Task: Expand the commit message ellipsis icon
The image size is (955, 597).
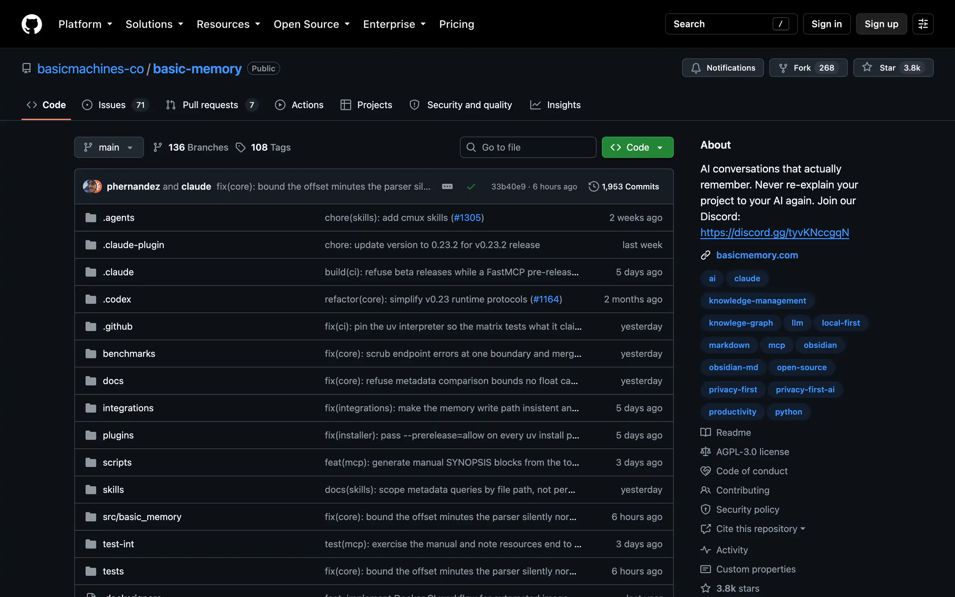Action: 447,186
